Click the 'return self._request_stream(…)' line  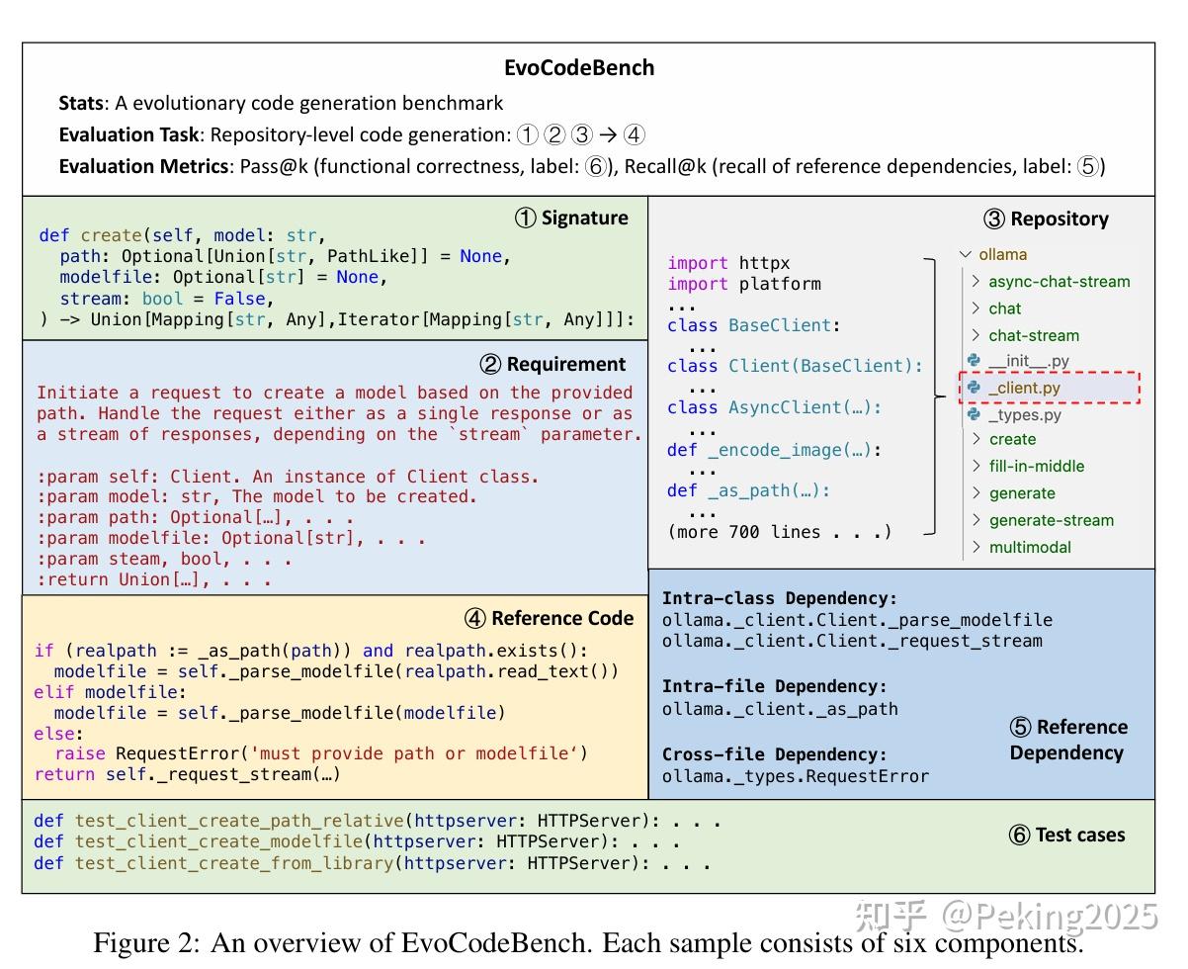[x=188, y=774]
